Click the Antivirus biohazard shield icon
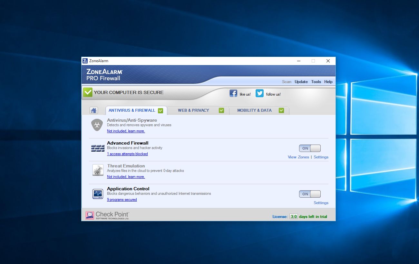 97,125
